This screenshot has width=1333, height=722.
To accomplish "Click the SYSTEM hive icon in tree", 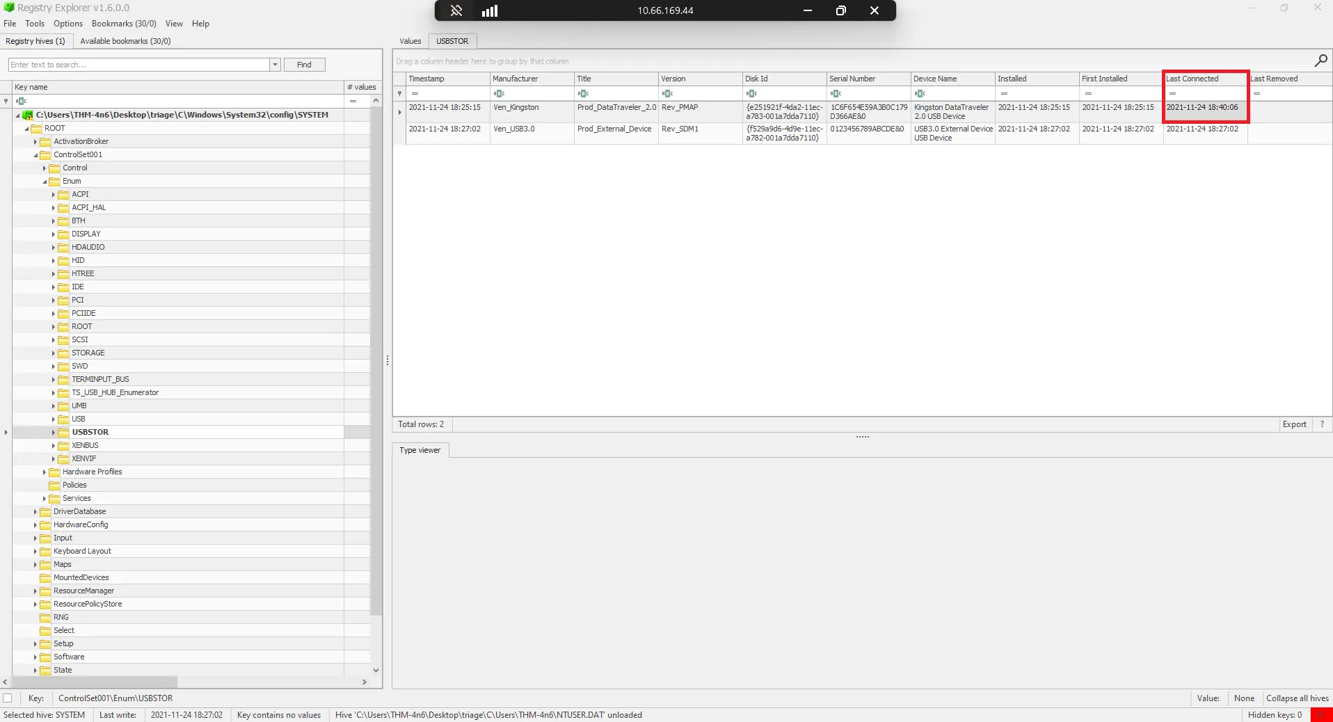I will [28, 115].
